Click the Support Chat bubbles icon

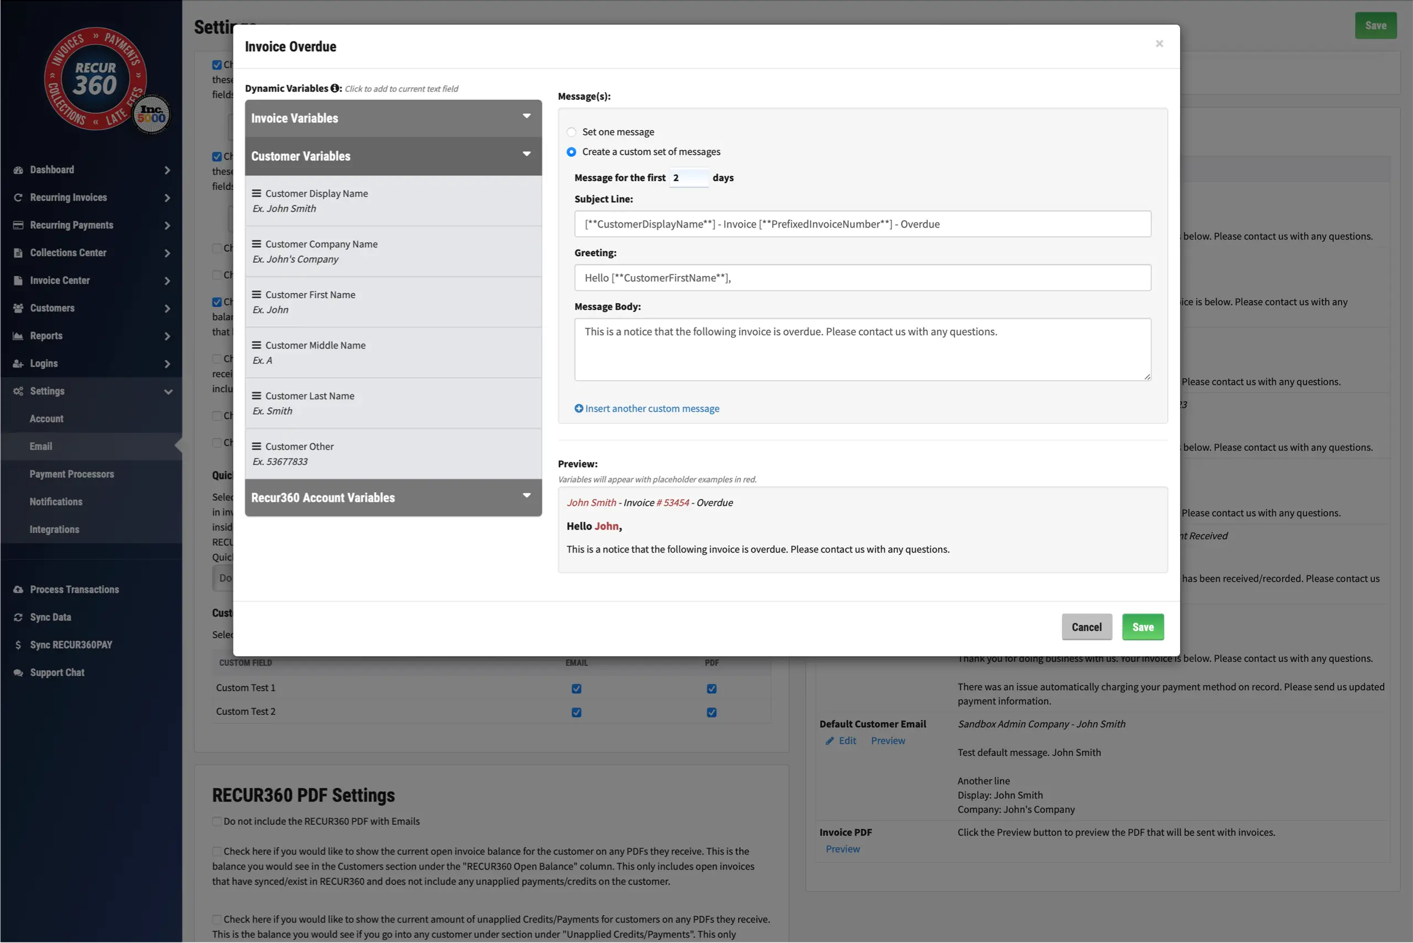coord(18,673)
